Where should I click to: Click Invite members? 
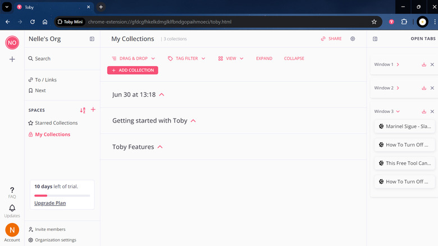pos(47,229)
